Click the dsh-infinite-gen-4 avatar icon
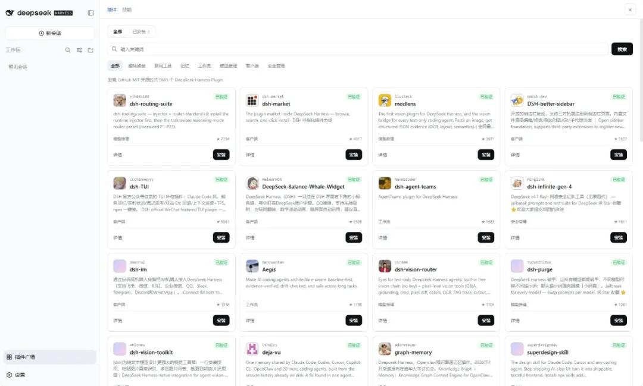The height and width of the screenshot is (386, 643). pyautogui.click(x=517, y=183)
